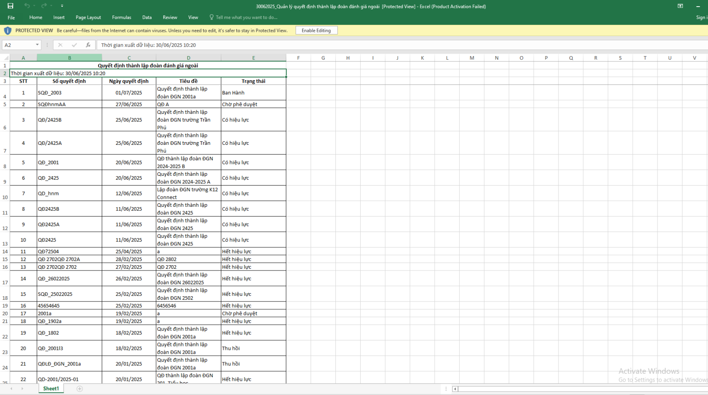708x395 pixels.
Task: Switch to the Page Layout tab
Action: coord(88,17)
